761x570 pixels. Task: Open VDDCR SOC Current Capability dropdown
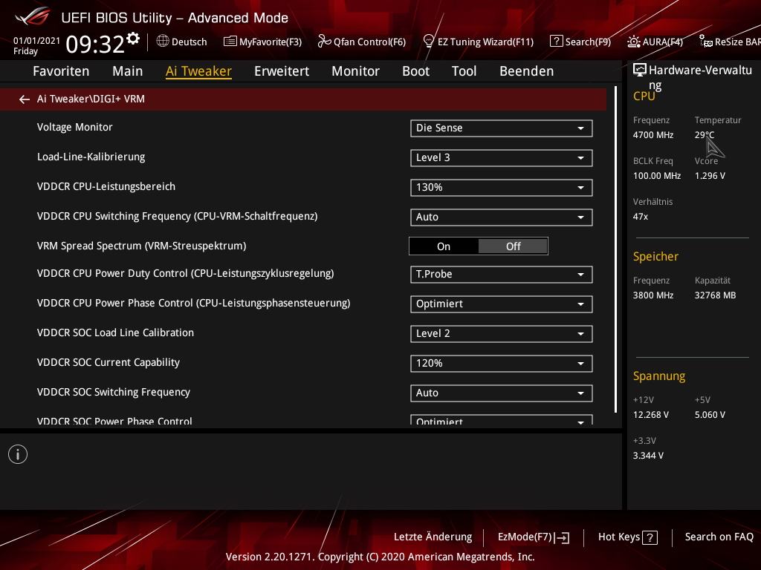pos(502,364)
